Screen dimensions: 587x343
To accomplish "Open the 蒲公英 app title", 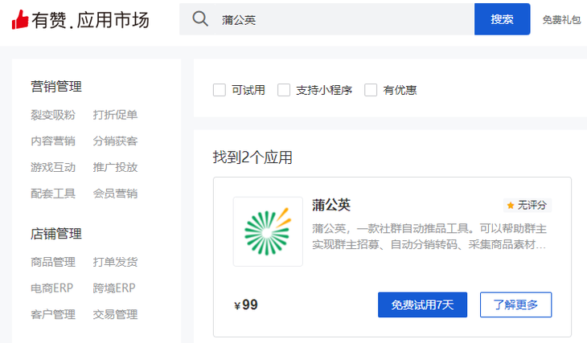I will tap(331, 205).
